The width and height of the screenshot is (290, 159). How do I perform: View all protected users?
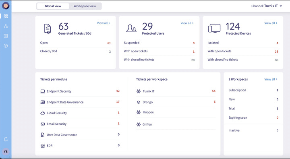tap(187, 23)
